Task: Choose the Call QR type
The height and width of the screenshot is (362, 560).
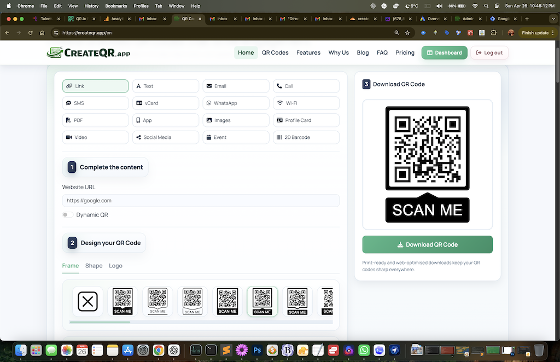Action: 306,86
